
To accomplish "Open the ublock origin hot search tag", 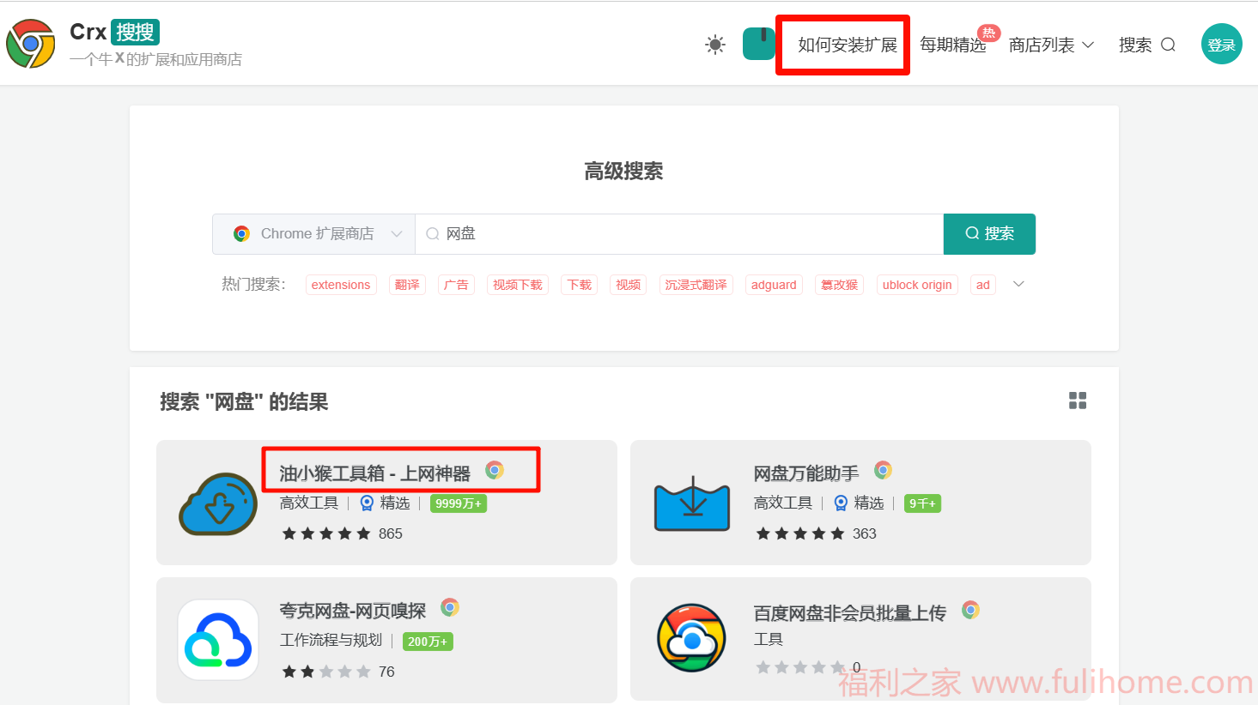I will coord(917,284).
